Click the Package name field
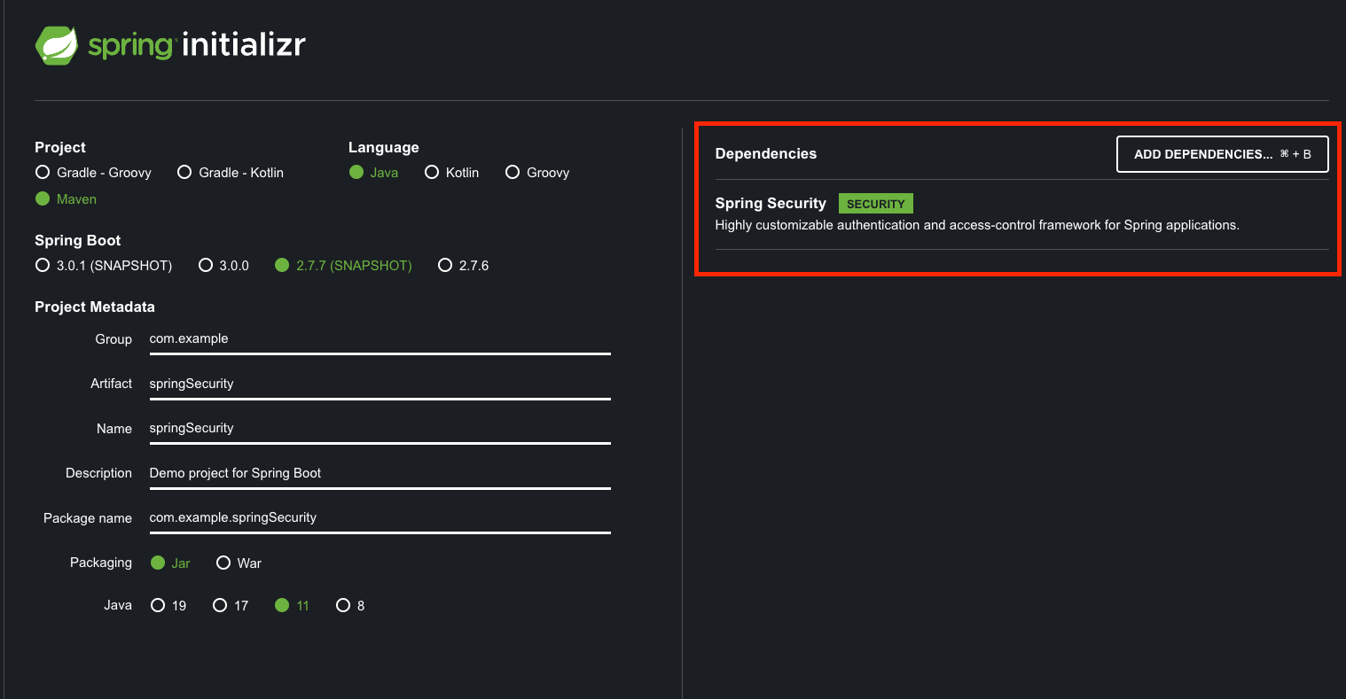The height and width of the screenshot is (699, 1346). pyautogui.click(x=380, y=517)
